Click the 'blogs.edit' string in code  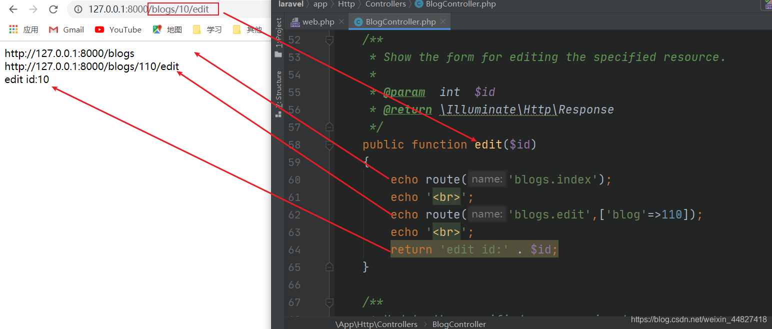click(x=549, y=214)
